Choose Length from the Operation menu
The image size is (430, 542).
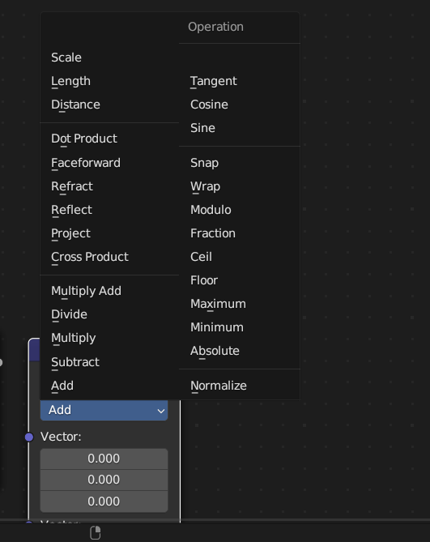pyautogui.click(x=109, y=81)
